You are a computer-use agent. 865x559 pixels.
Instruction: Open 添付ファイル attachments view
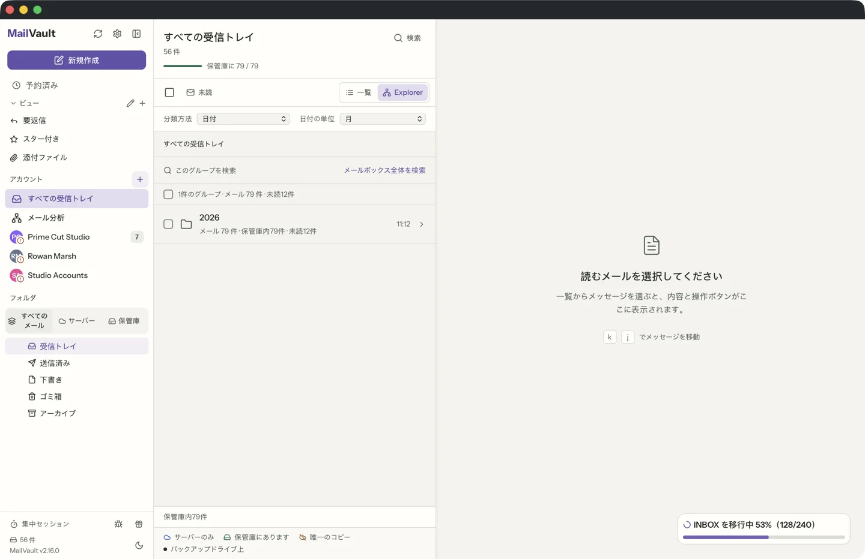click(x=76, y=158)
